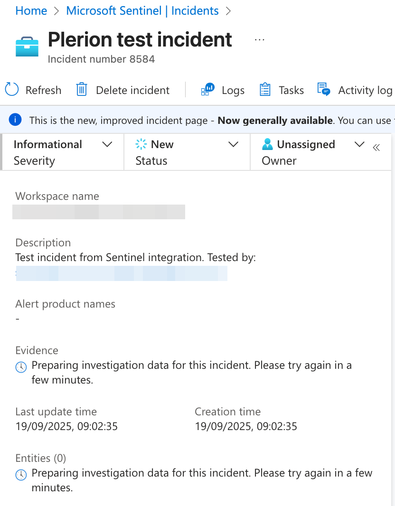
Task: Click the Refresh circular arrow icon
Action: point(12,89)
